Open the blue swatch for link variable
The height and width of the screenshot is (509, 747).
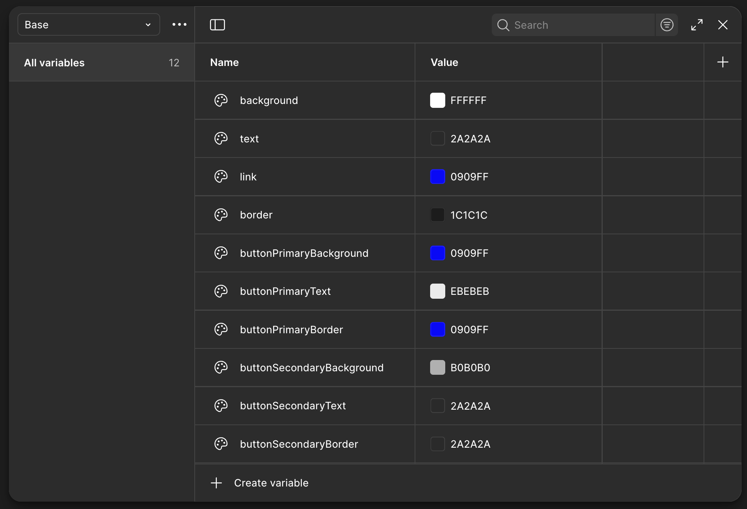click(x=437, y=177)
